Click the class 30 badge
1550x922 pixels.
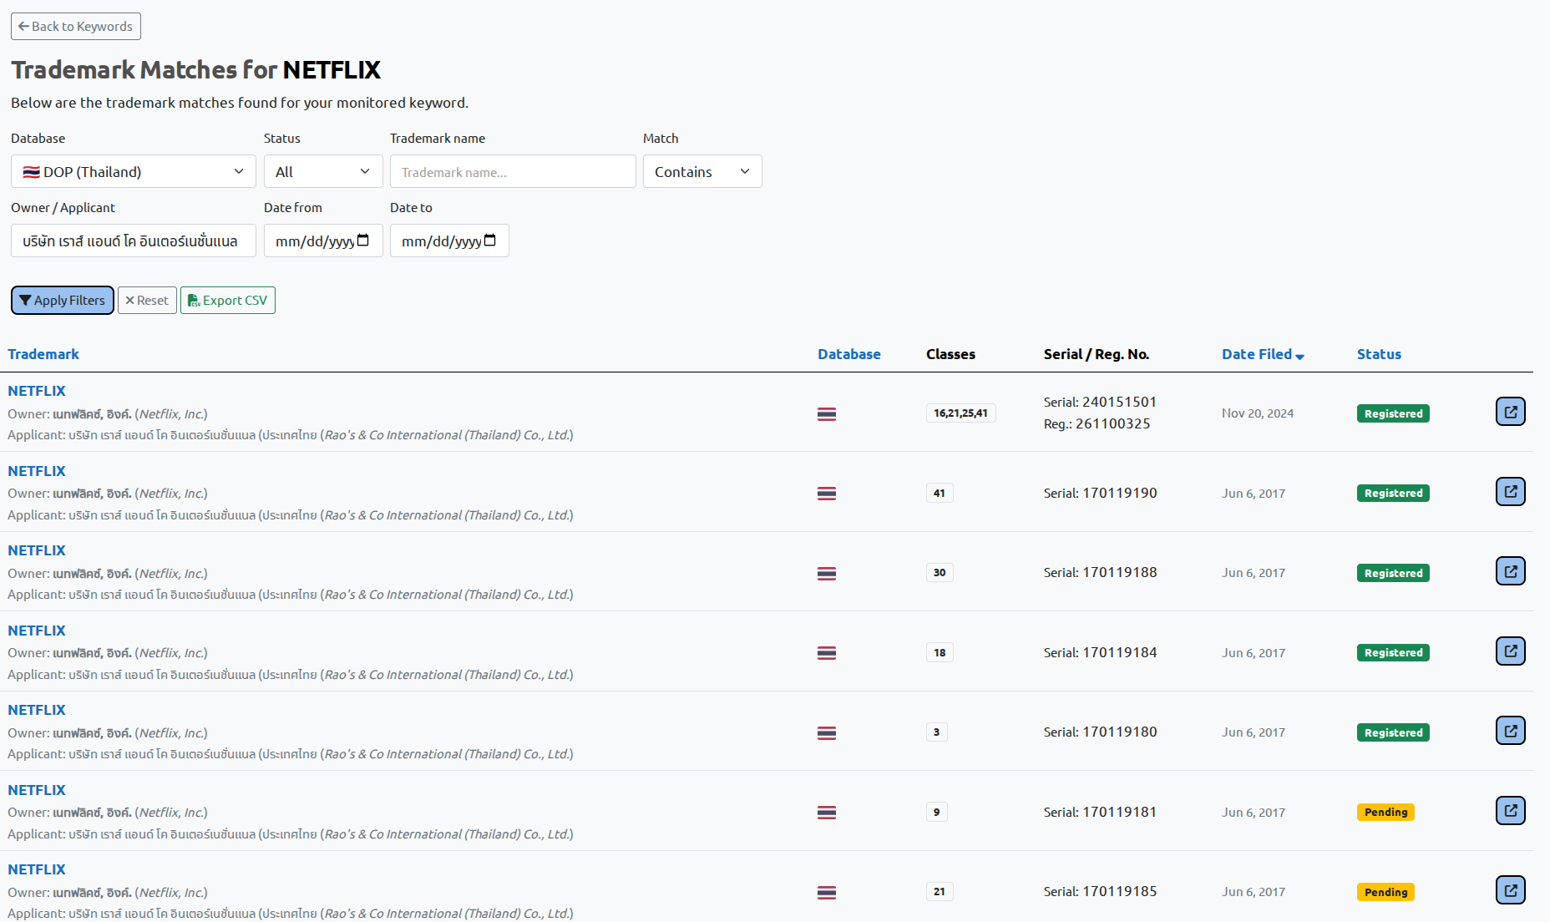[940, 573]
